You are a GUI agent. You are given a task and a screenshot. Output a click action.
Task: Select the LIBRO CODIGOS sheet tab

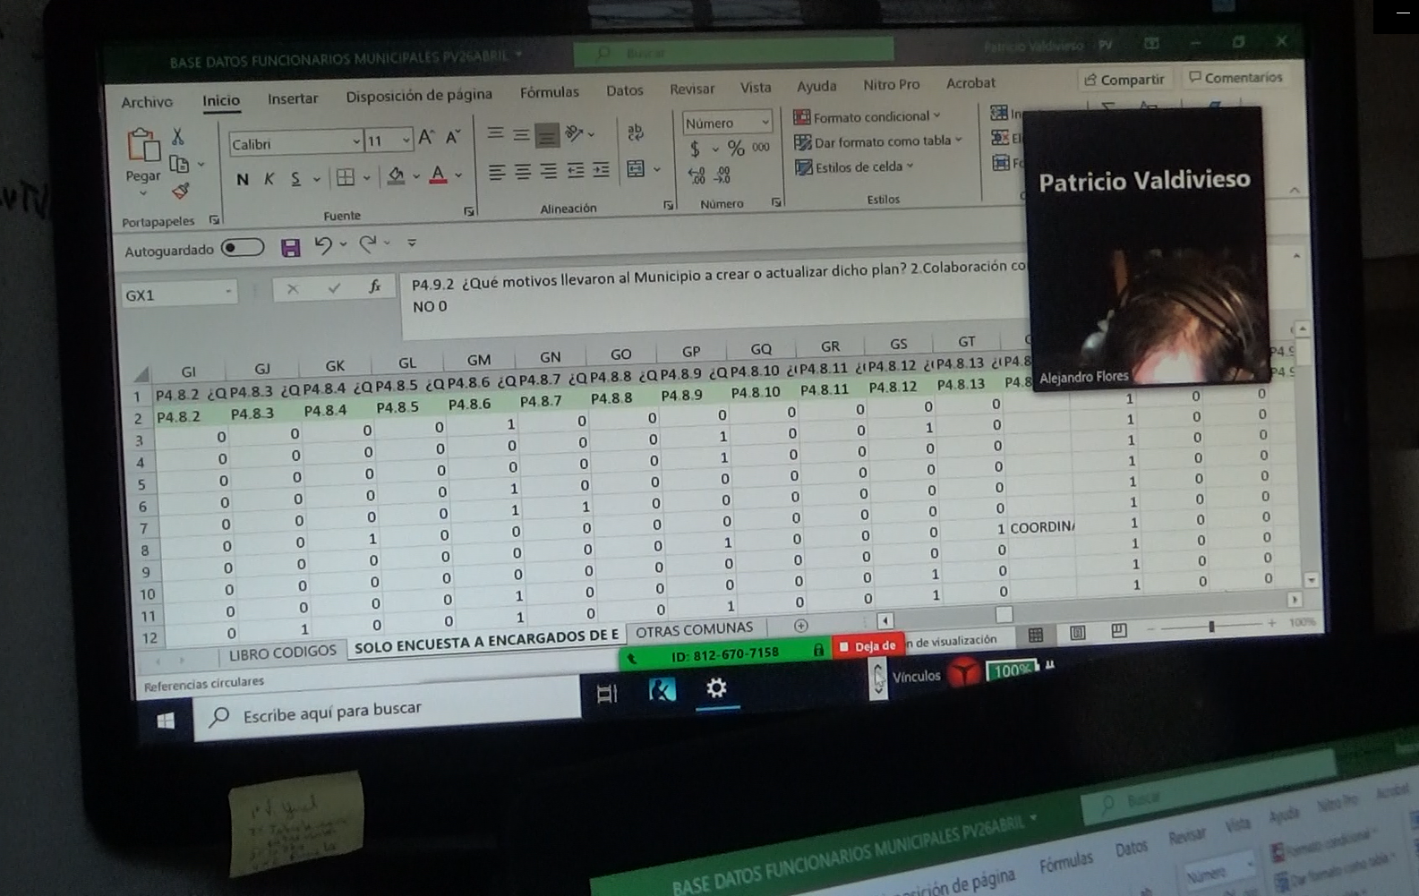coord(282,653)
